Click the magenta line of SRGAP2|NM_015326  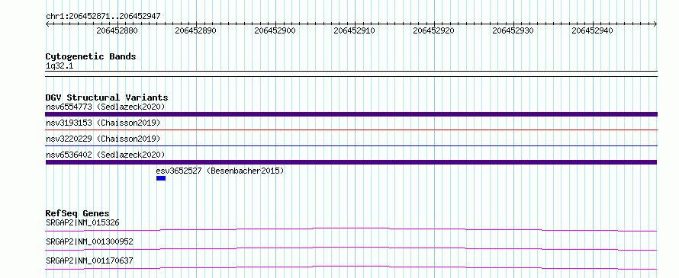click(x=351, y=229)
